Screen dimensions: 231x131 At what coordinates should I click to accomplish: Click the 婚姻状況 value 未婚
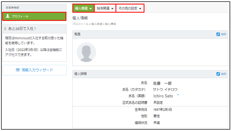[x=157, y=123]
